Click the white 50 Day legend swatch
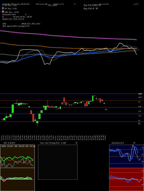The height and width of the screenshot is (191, 144). 3,8
